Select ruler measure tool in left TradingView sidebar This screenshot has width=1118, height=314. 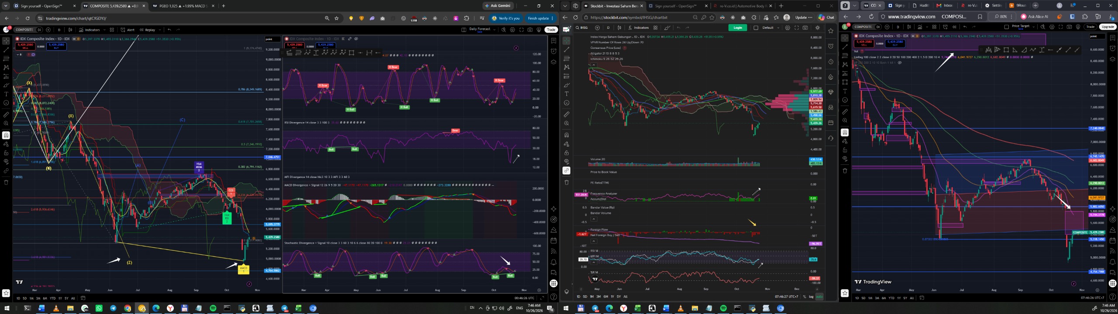click(6, 115)
